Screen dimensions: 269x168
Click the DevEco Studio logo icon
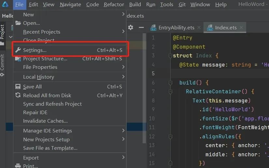click(6, 4)
